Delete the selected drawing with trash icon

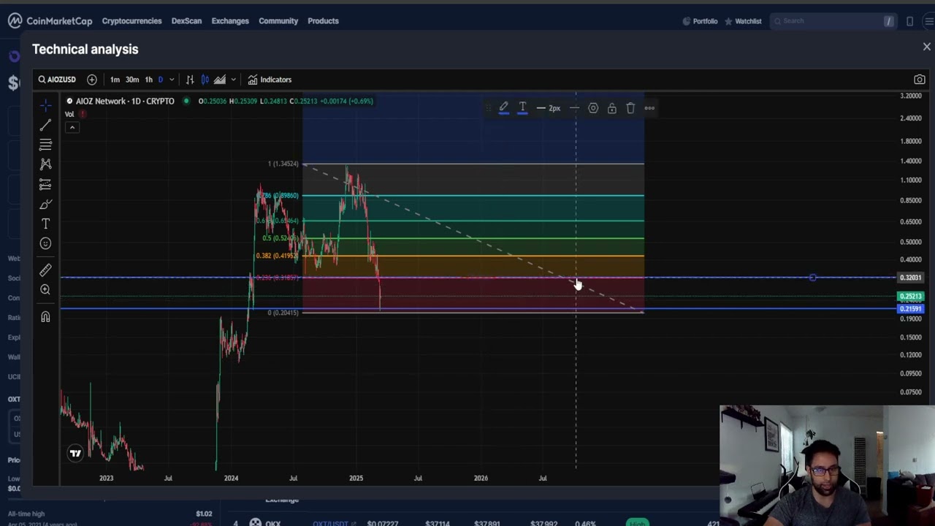click(630, 108)
